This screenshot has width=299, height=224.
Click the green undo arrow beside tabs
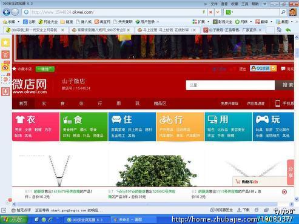[x=288, y=30]
